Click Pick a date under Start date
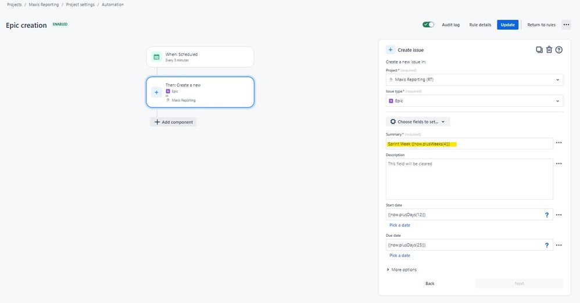This screenshot has width=580, height=303. click(399, 225)
